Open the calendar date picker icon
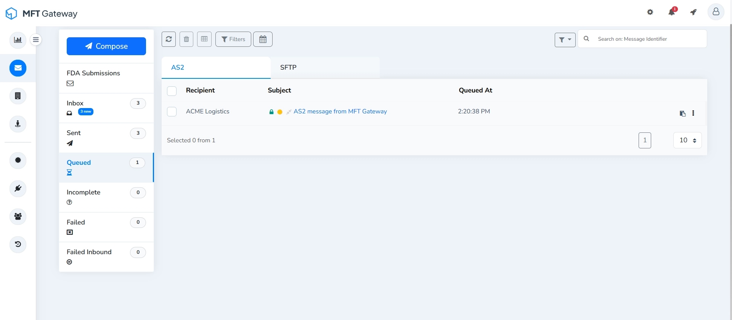The image size is (732, 320). tap(263, 39)
